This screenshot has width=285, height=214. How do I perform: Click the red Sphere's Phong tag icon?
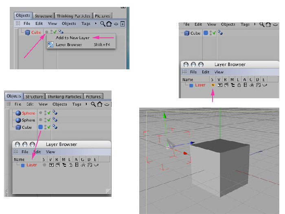click(55, 113)
